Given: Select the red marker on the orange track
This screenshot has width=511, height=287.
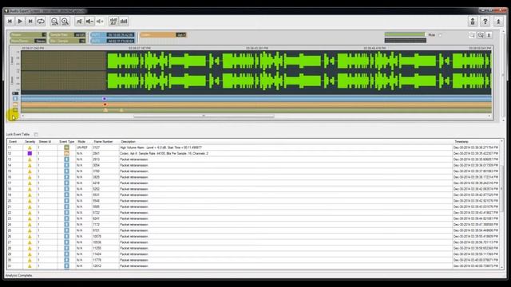Looking at the screenshot, I should [x=105, y=104].
